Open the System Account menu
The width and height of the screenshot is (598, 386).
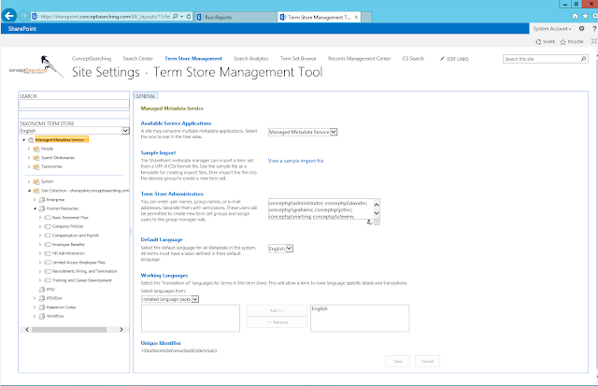coord(552,29)
